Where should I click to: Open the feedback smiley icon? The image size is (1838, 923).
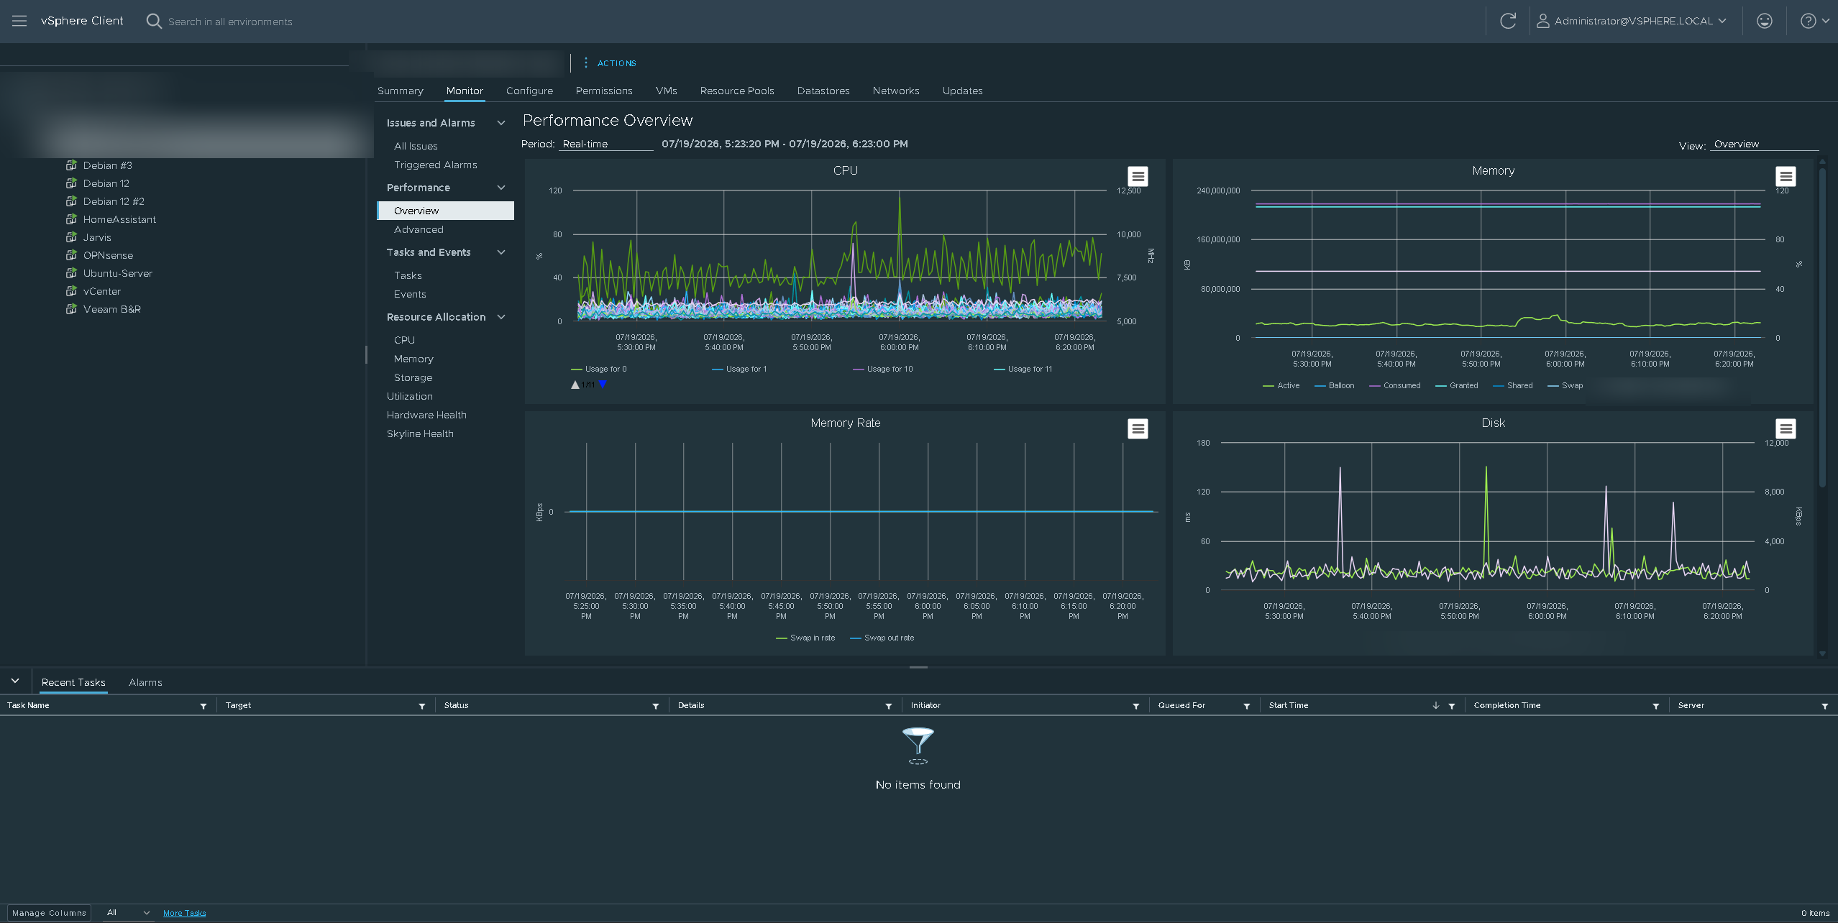(x=1764, y=21)
